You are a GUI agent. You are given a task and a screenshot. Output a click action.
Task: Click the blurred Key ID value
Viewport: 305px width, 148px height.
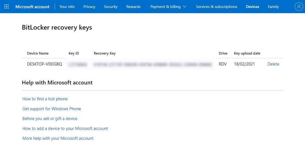77,64
